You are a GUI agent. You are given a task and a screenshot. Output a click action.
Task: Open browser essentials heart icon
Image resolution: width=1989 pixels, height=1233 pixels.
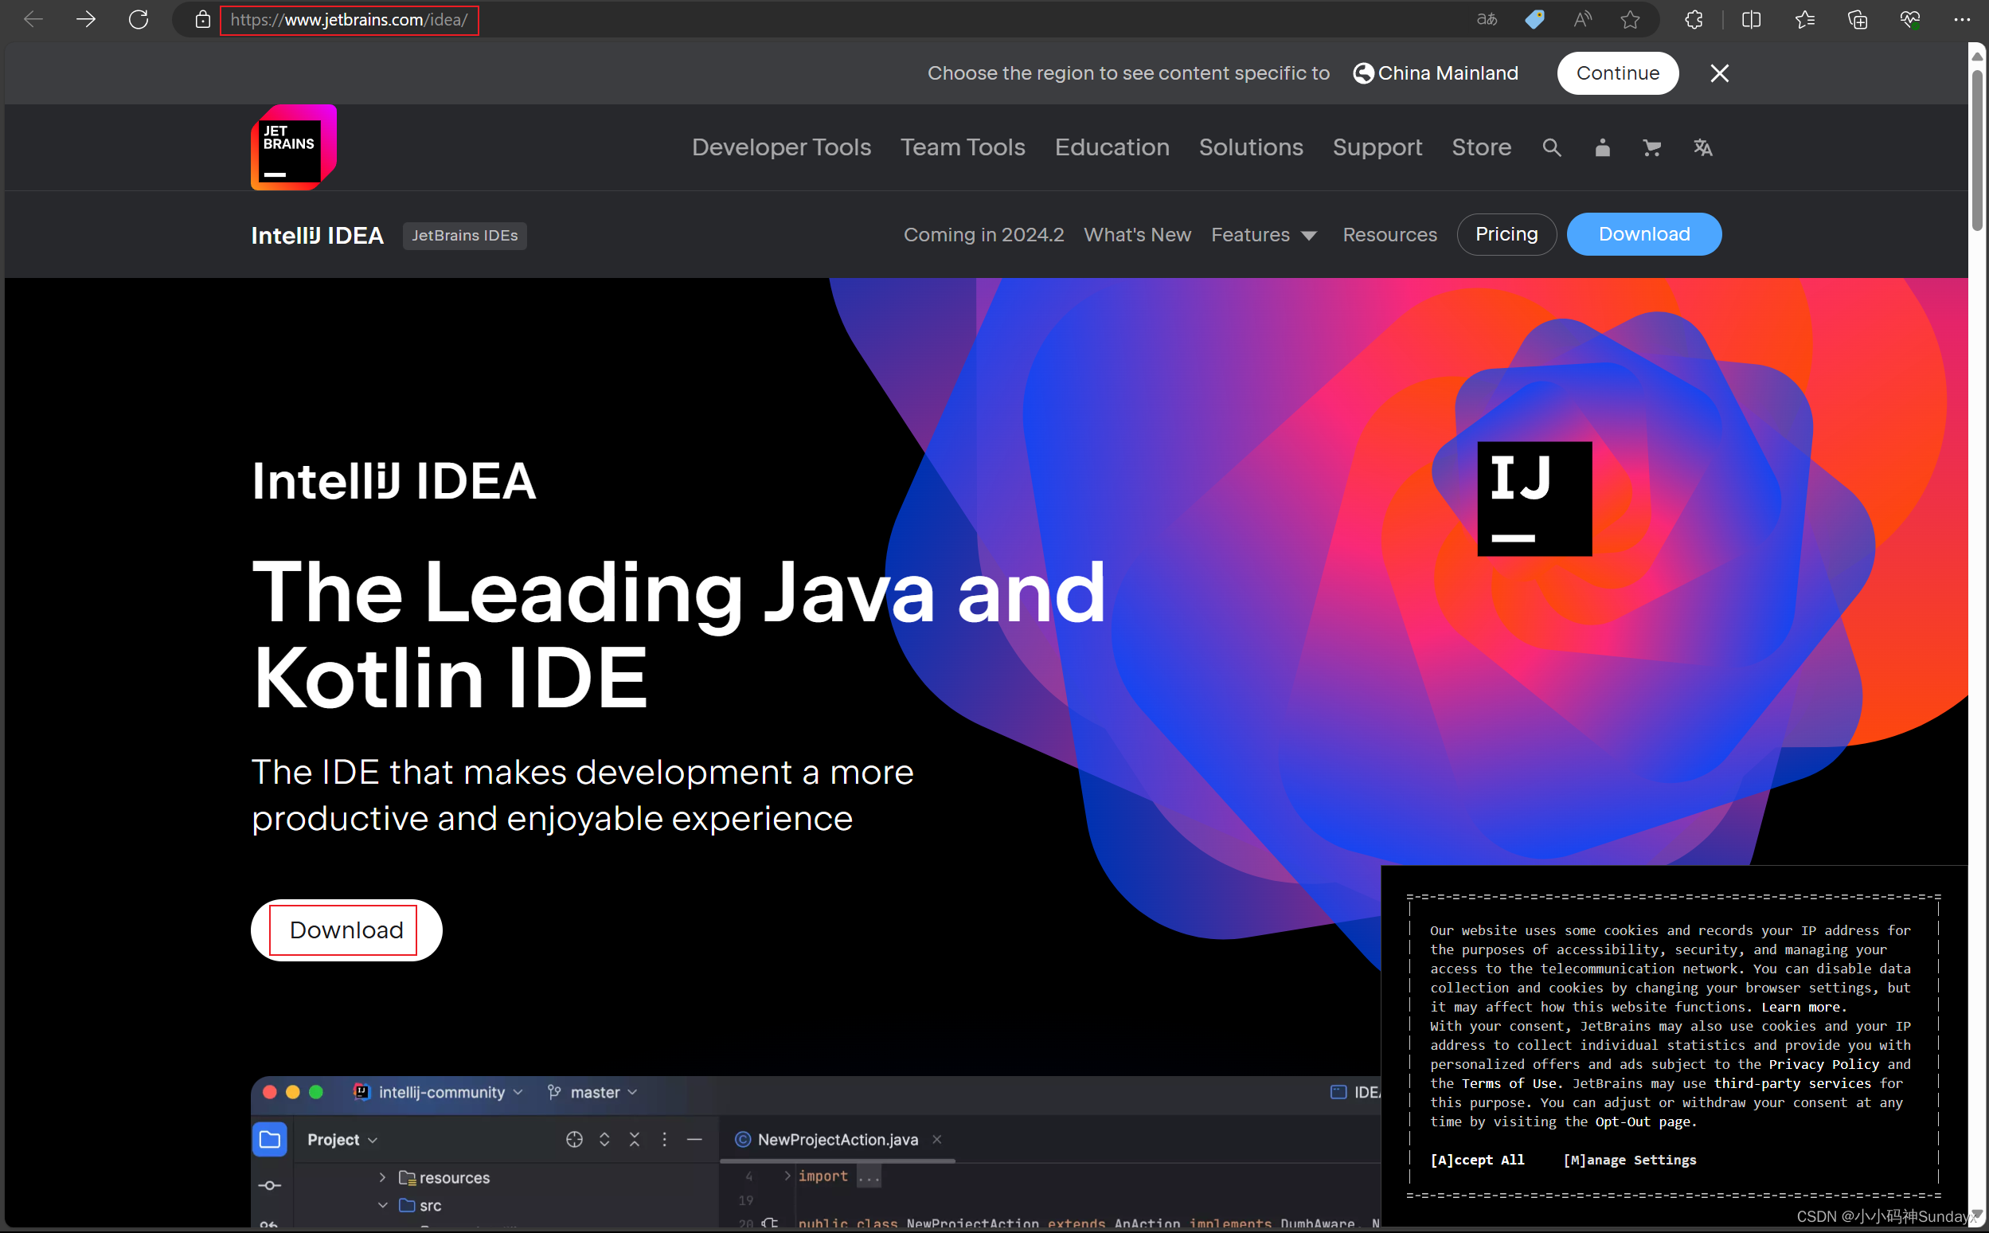(1910, 20)
